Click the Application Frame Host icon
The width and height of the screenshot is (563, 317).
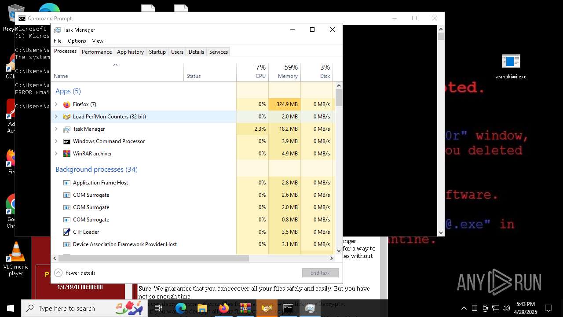coord(66,183)
